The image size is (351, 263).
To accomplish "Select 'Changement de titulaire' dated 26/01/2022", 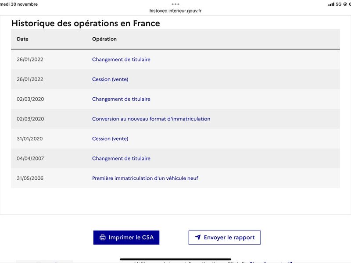I will [121, 60].
